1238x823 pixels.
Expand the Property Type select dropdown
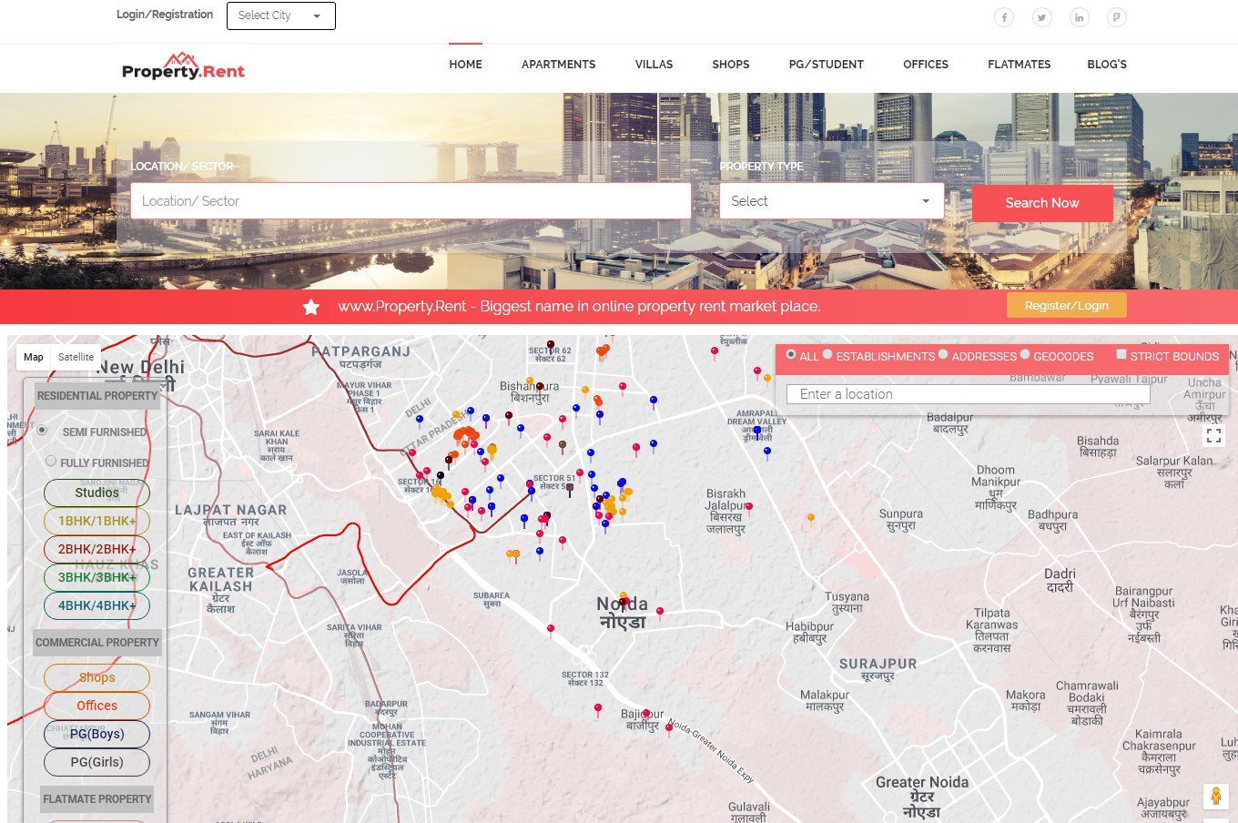pyautogui.click(x=830, y=201)
